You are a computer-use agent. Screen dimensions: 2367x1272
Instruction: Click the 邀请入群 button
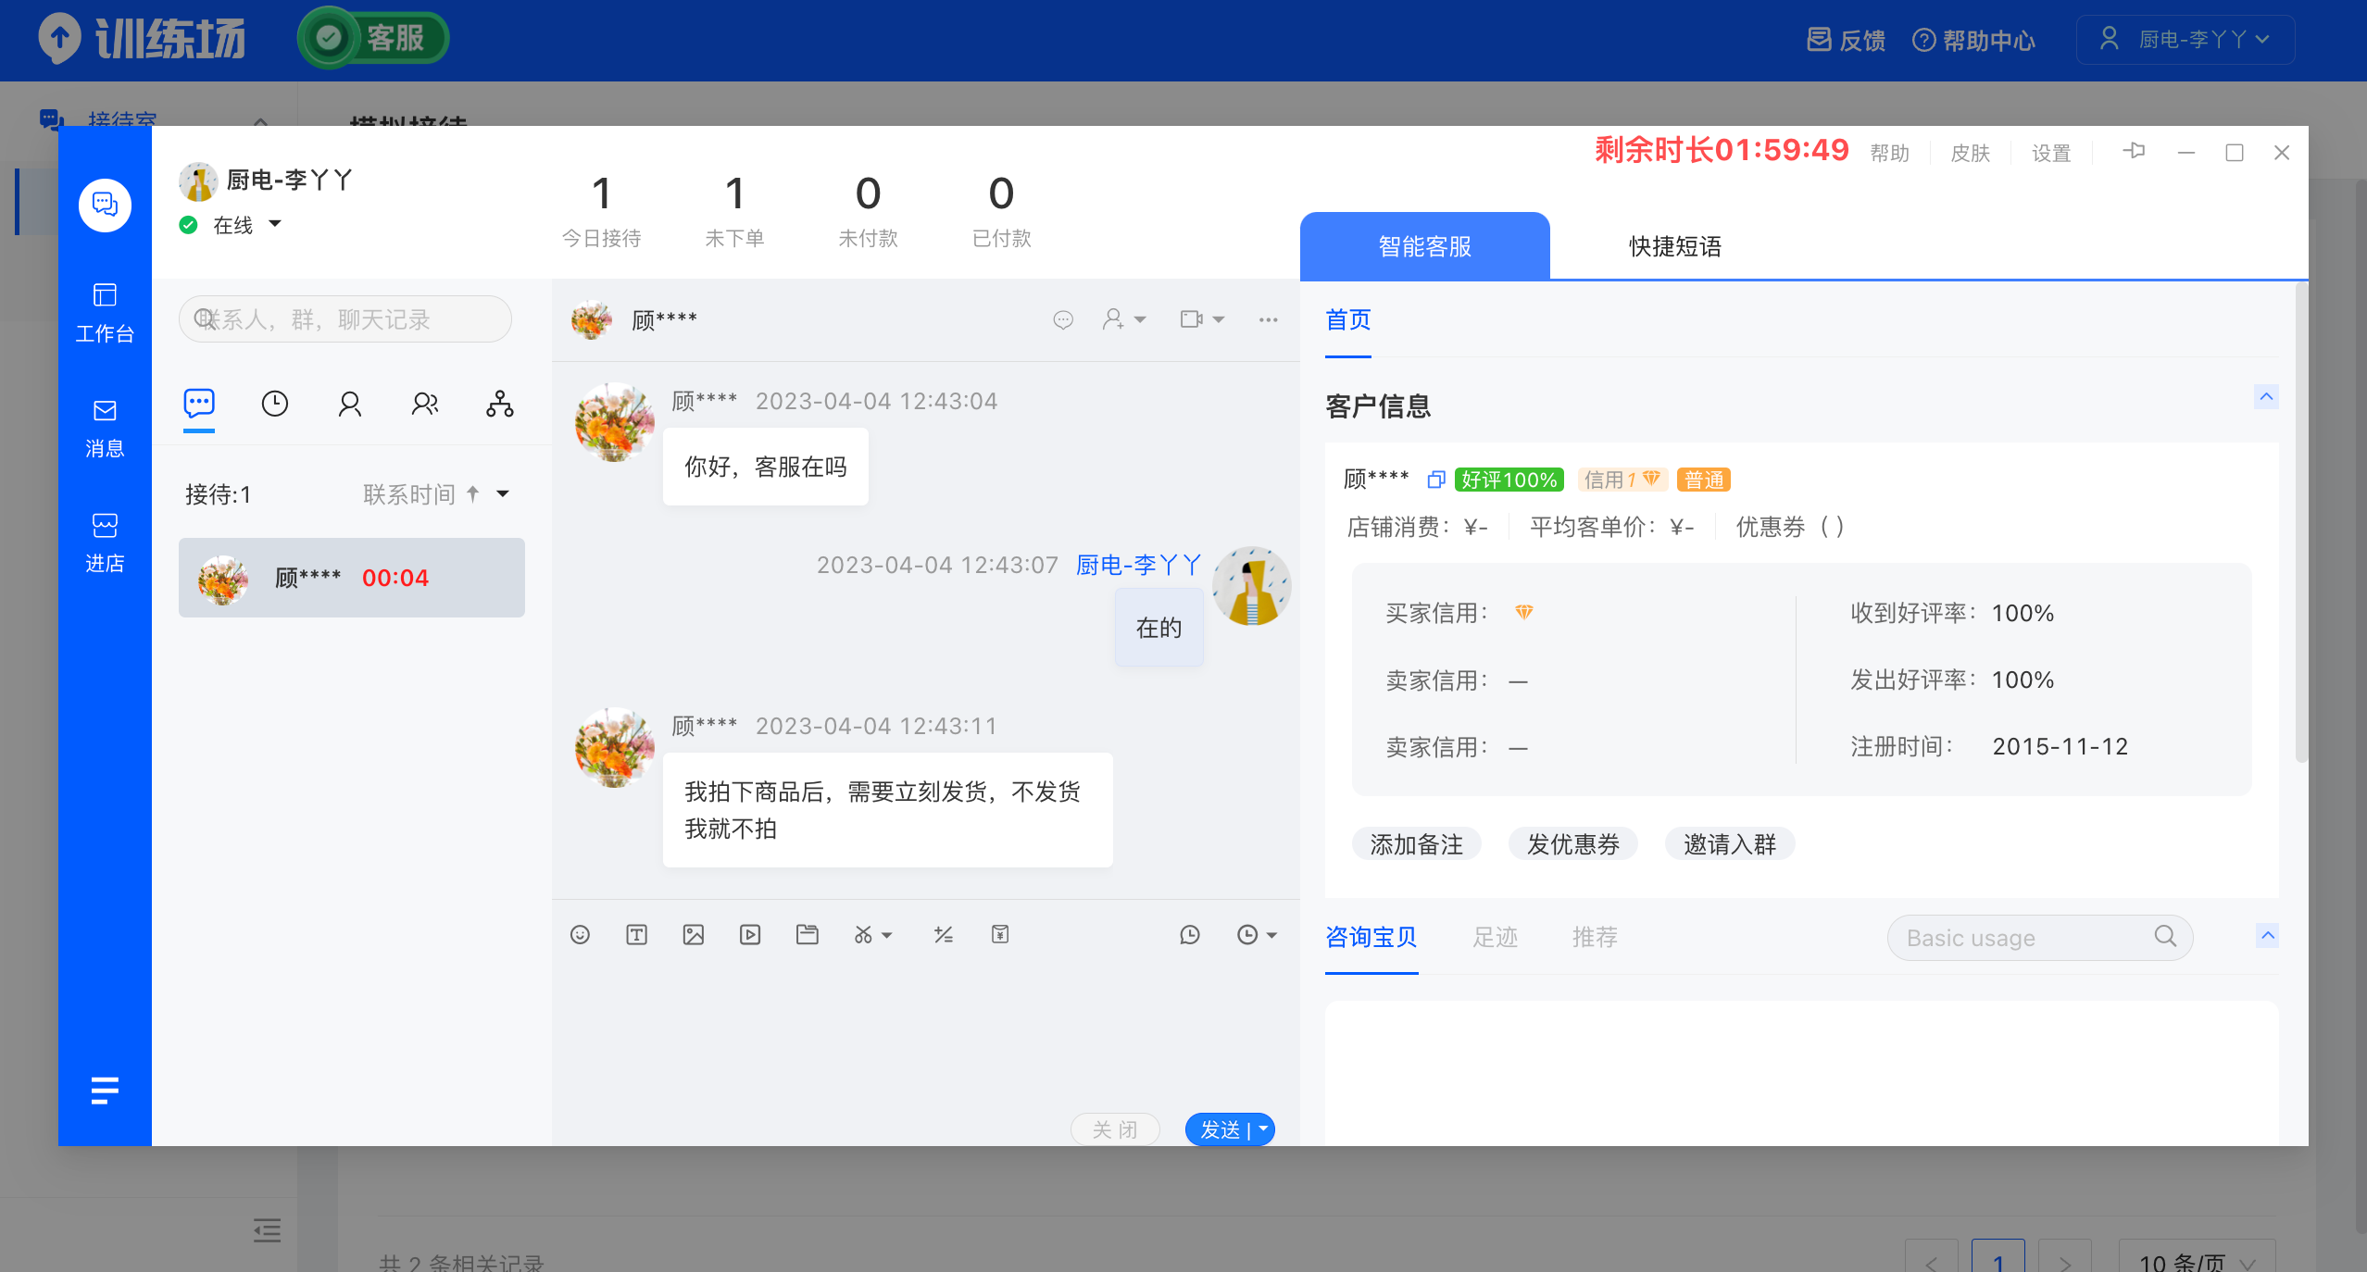[1730, 844]
